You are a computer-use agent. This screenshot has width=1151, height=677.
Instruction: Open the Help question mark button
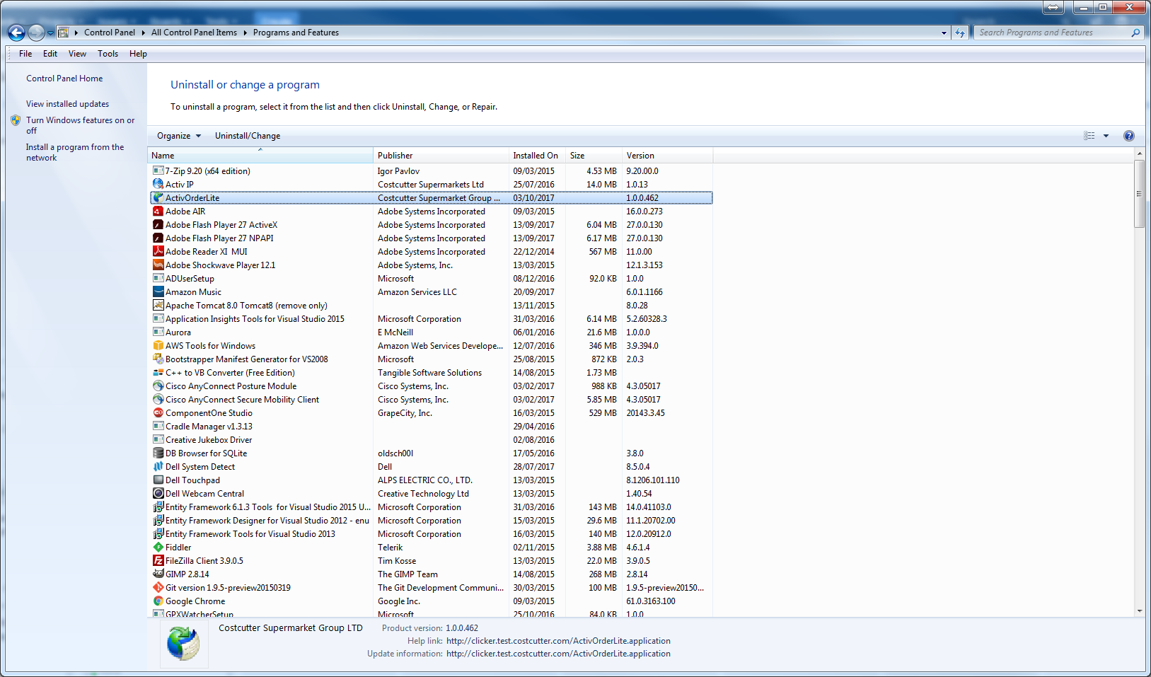point(1129,136)
